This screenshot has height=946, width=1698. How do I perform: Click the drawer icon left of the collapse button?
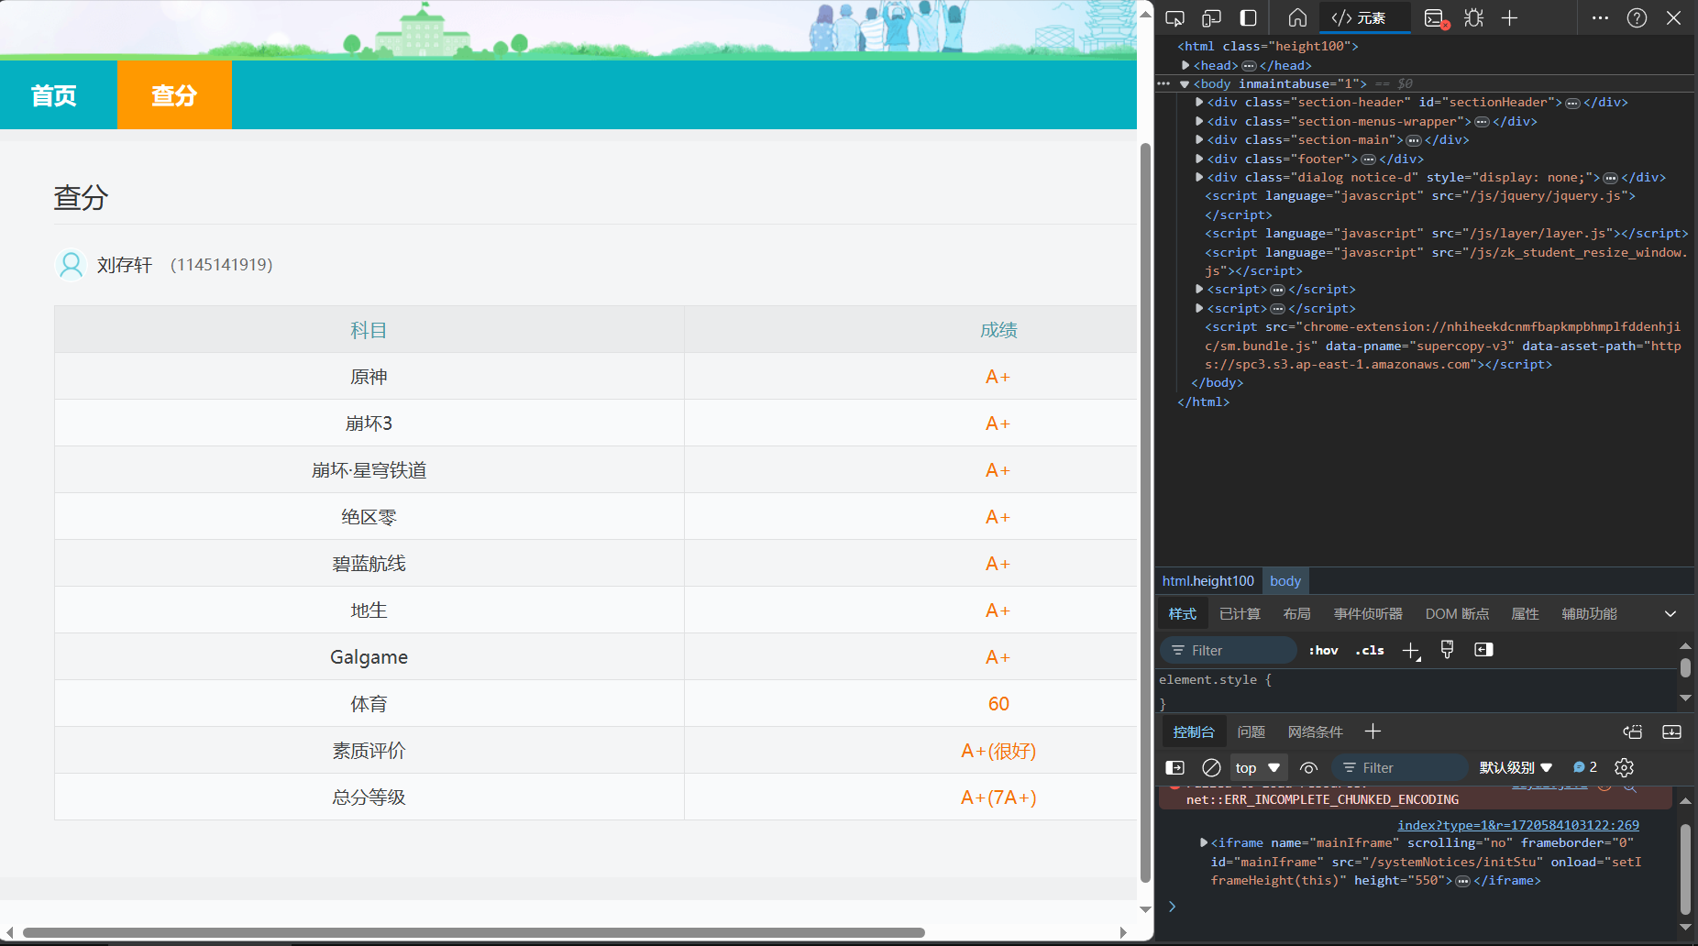pos(1632,731)
